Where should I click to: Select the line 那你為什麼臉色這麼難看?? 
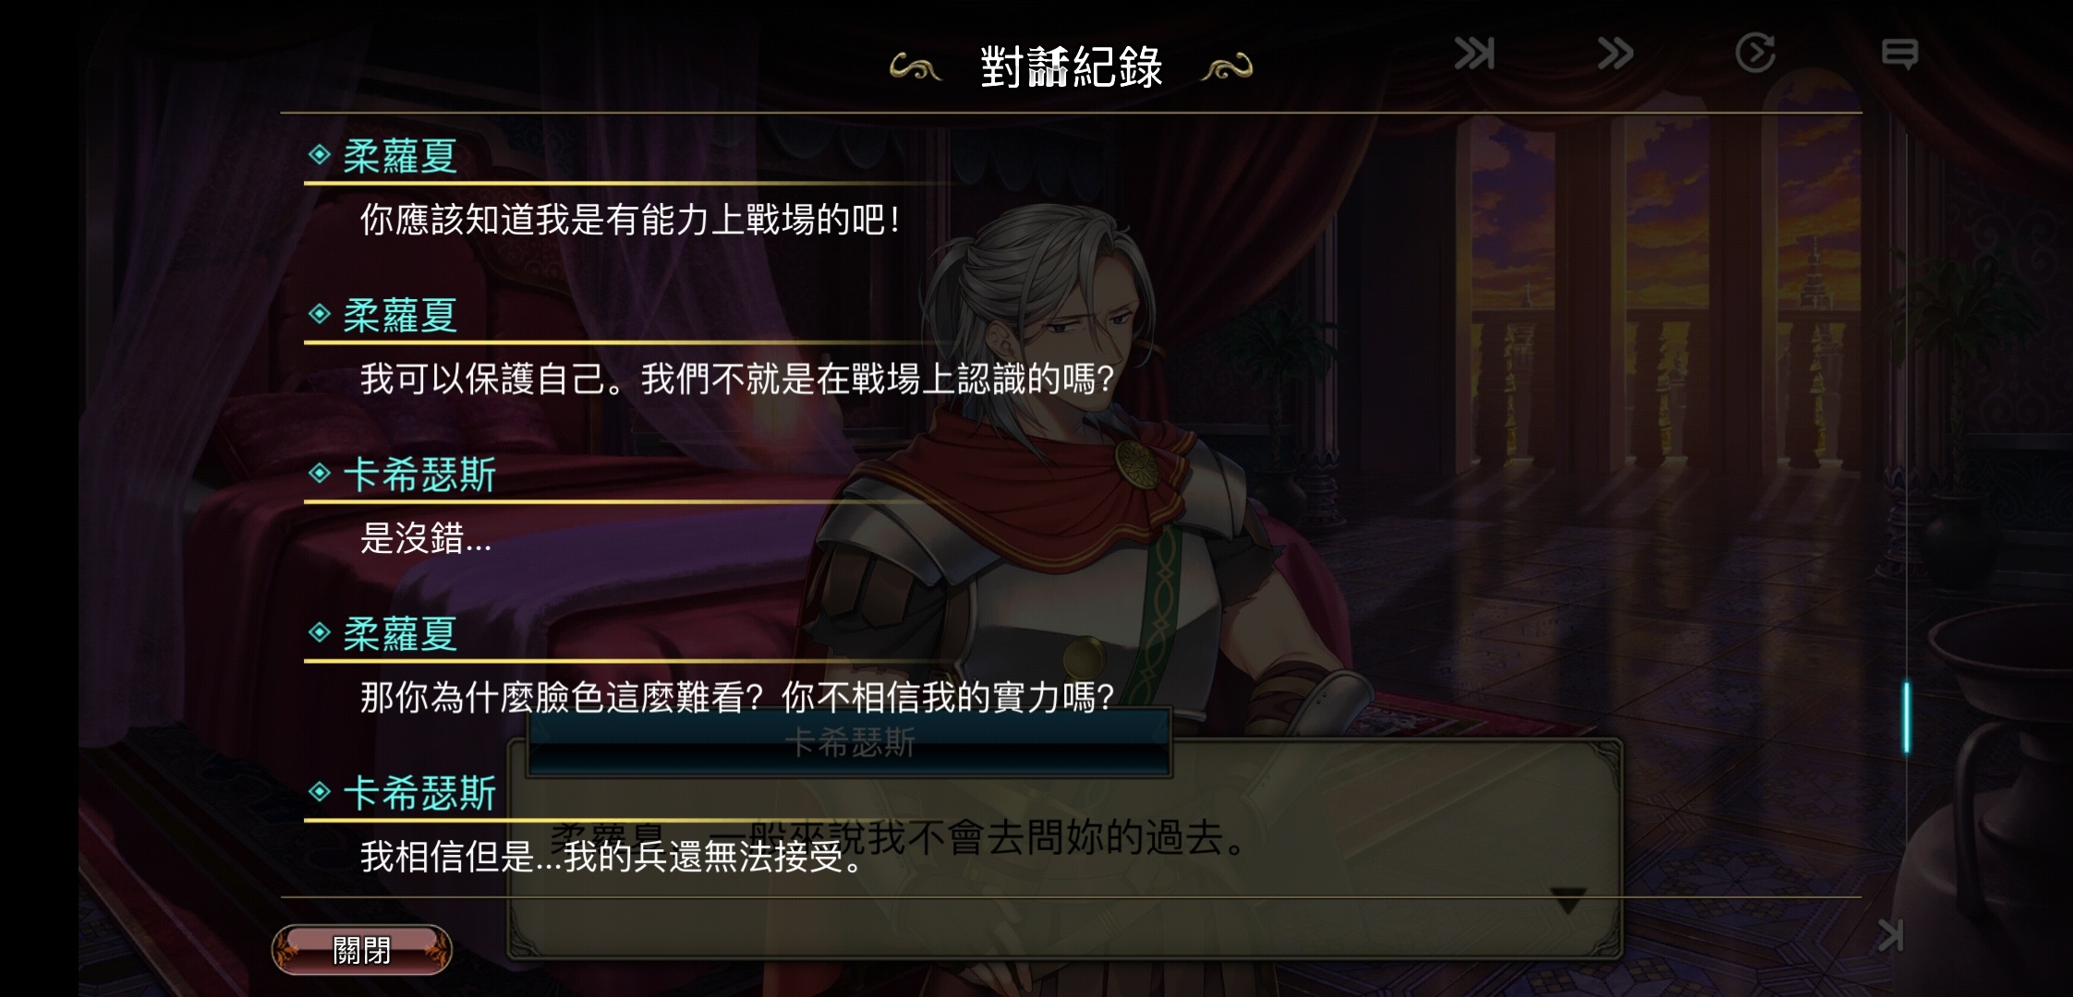pyautogui.click(x=562, y=697)
